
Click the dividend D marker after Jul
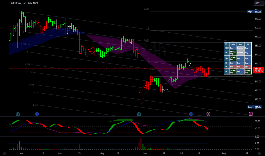[x=191, y=114]
